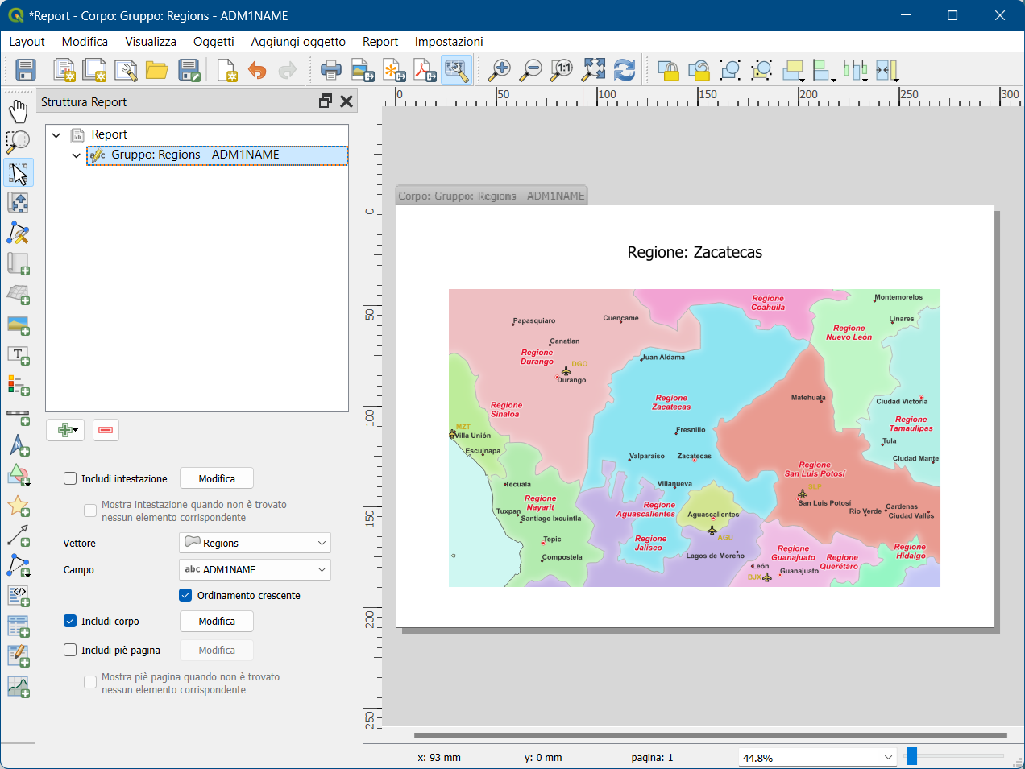Choose the Edit nodes tool
Image resolution: width=1025 pixels, height=769 pixels.
18,234
